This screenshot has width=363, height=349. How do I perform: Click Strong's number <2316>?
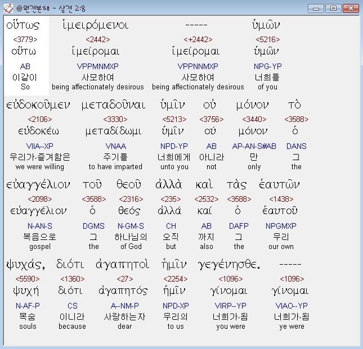[x=131, y=199]
